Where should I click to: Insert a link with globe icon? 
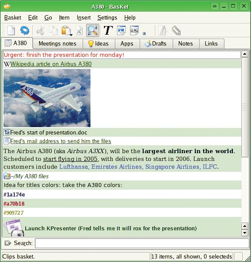point(121,30)
